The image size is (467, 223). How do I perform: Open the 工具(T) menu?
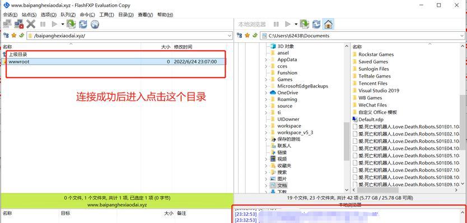(106, 15)
